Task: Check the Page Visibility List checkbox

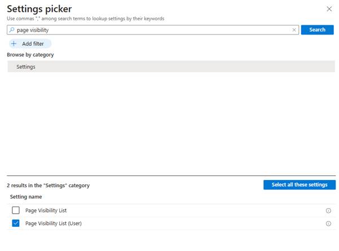Action: (x=16, y=210)
